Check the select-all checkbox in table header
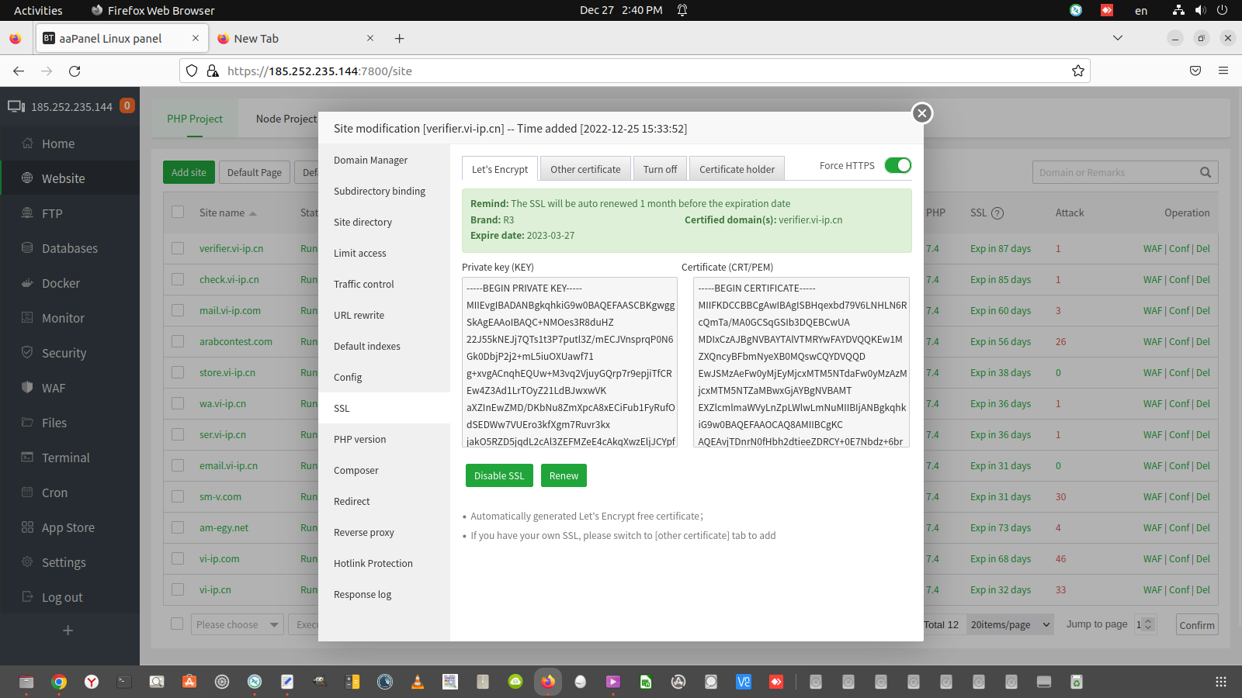This screenshot has height=698, width=1242. click(x=178, y=212)
